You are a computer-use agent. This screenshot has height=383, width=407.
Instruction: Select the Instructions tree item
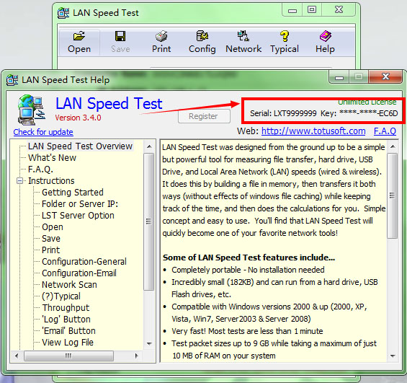point(51,180)
